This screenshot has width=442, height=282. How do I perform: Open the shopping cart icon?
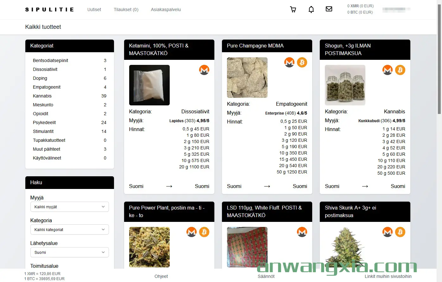(293, 9)
